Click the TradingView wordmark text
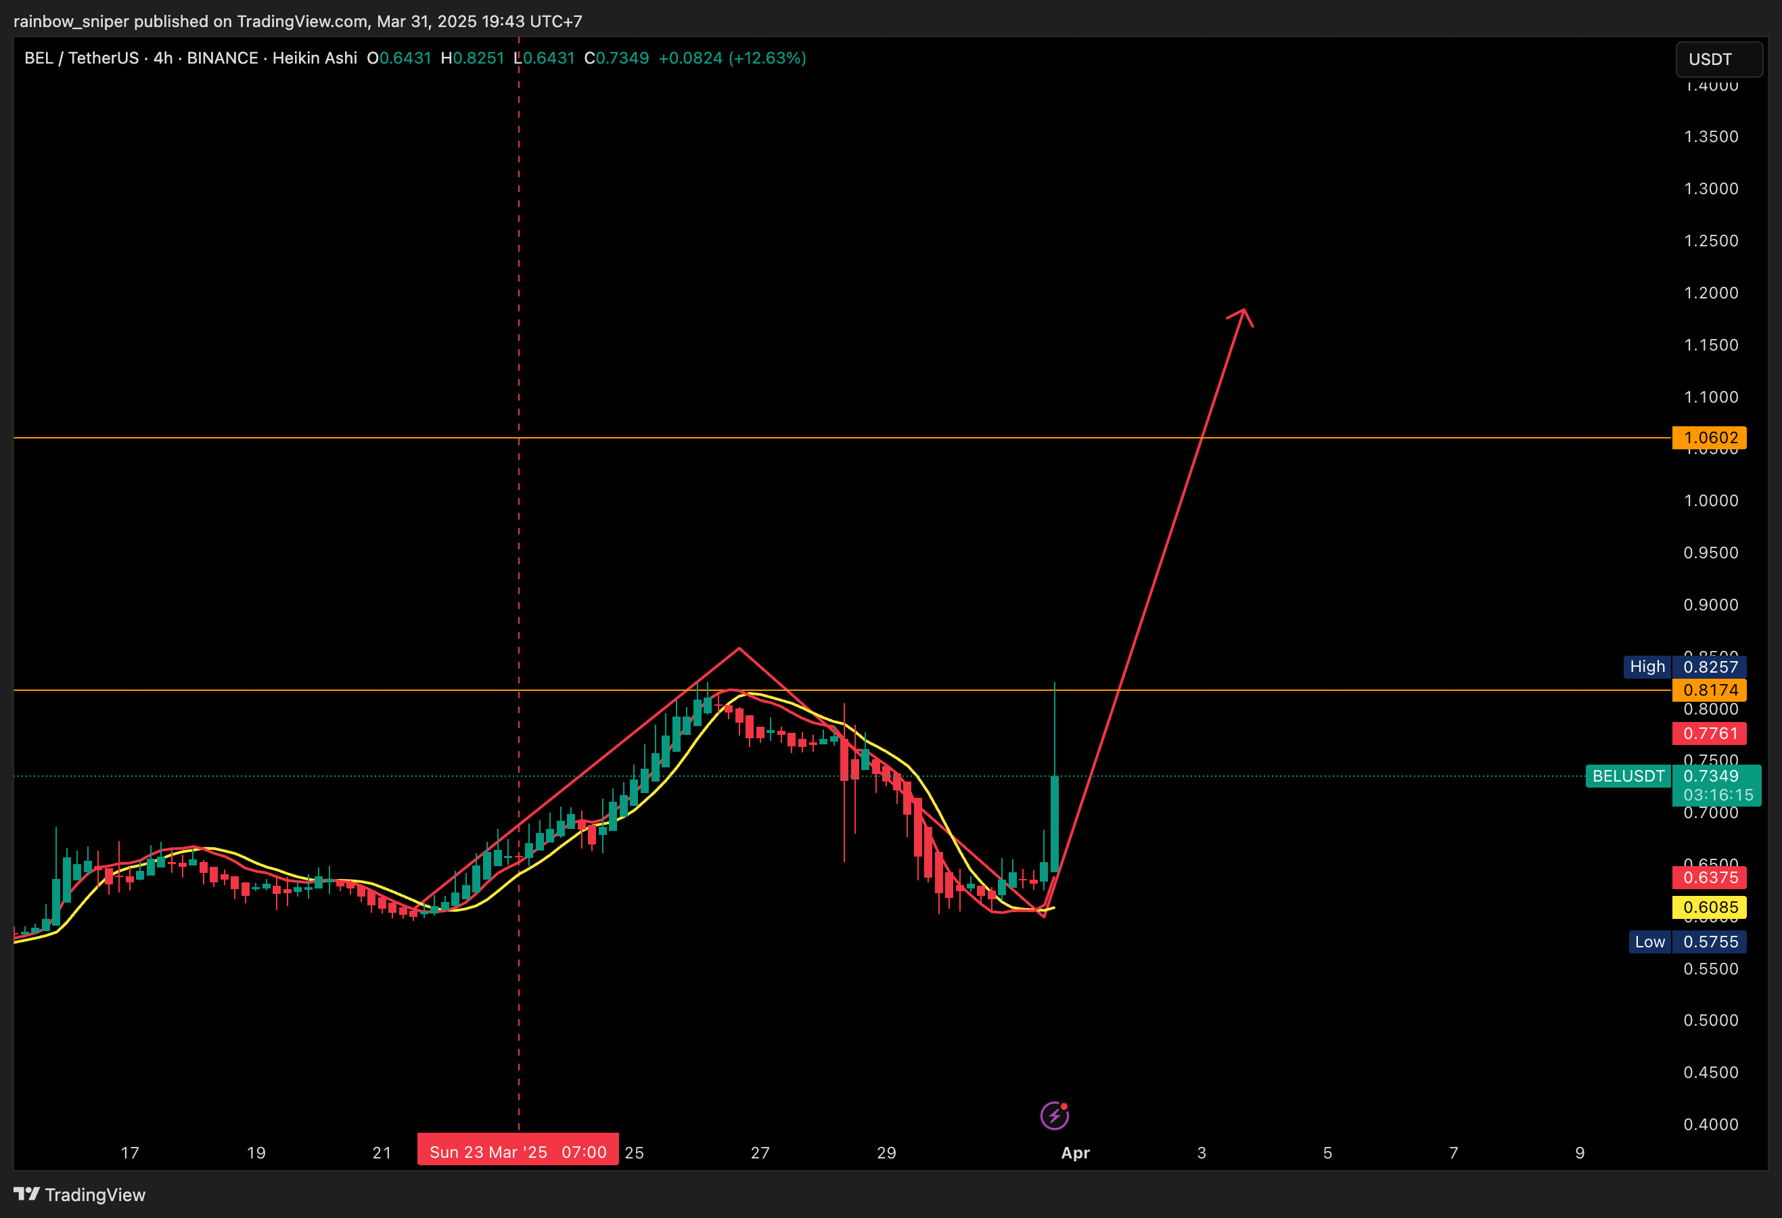Screen dimensions: 1782x1218 [x=95, y=1195]
